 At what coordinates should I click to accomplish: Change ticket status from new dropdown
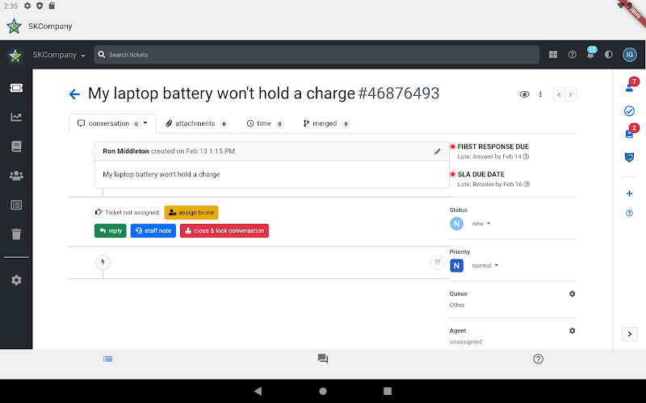[481, 224]
